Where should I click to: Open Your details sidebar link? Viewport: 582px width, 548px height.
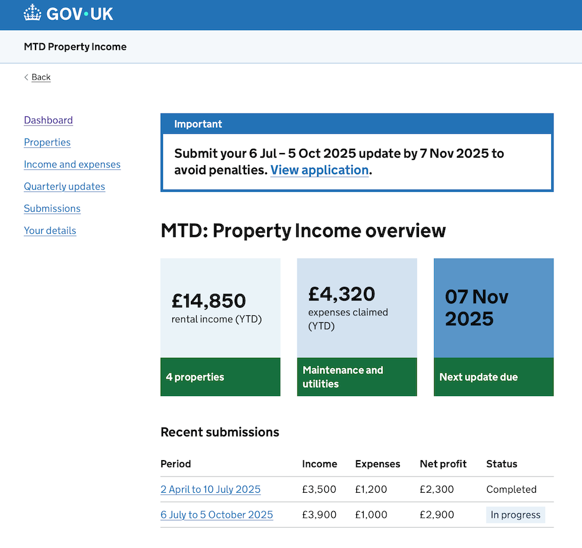50,231
